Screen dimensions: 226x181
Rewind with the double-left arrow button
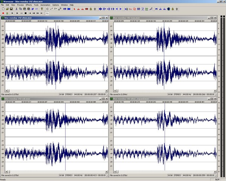point(34,13)
